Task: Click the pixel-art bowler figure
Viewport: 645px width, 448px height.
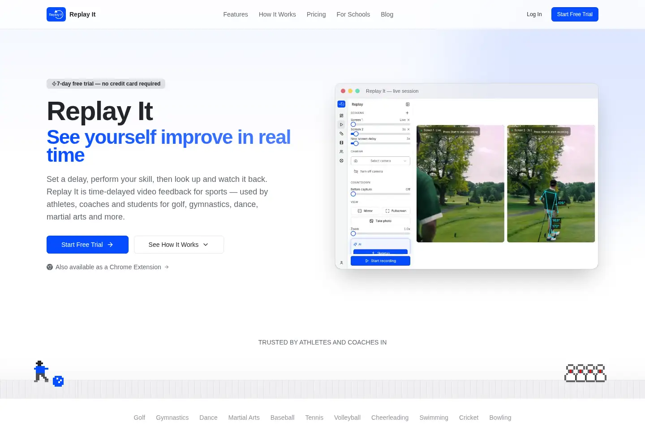Action: click(41, 371)
